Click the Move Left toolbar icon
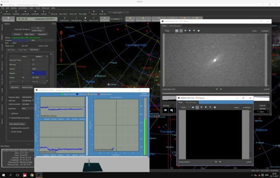 coord(73,12)
